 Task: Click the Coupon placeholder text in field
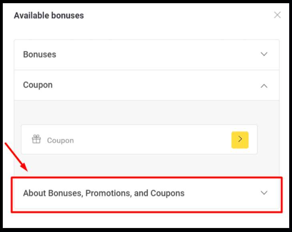[x=60, y=140]
